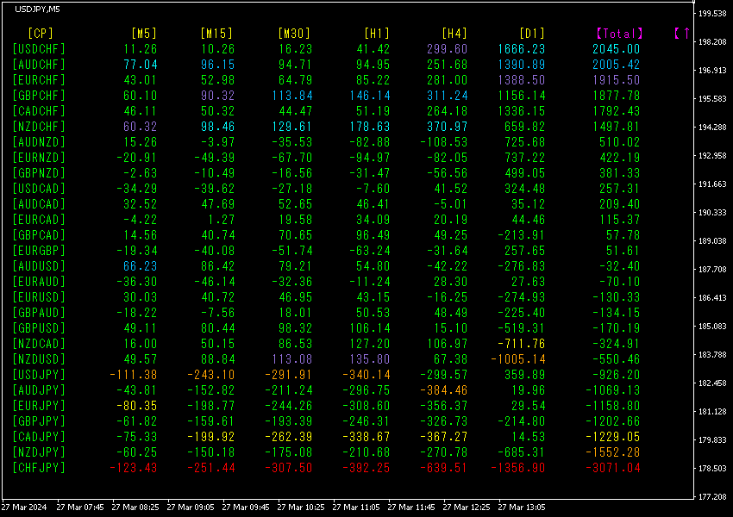Click NZDJPY total value -1552.28

[613, 452]
